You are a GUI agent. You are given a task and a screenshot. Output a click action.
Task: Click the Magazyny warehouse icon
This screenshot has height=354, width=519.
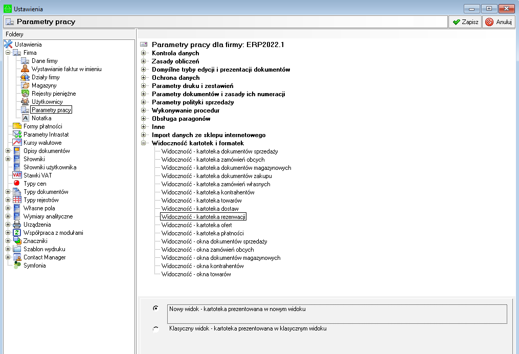(25, 85)
